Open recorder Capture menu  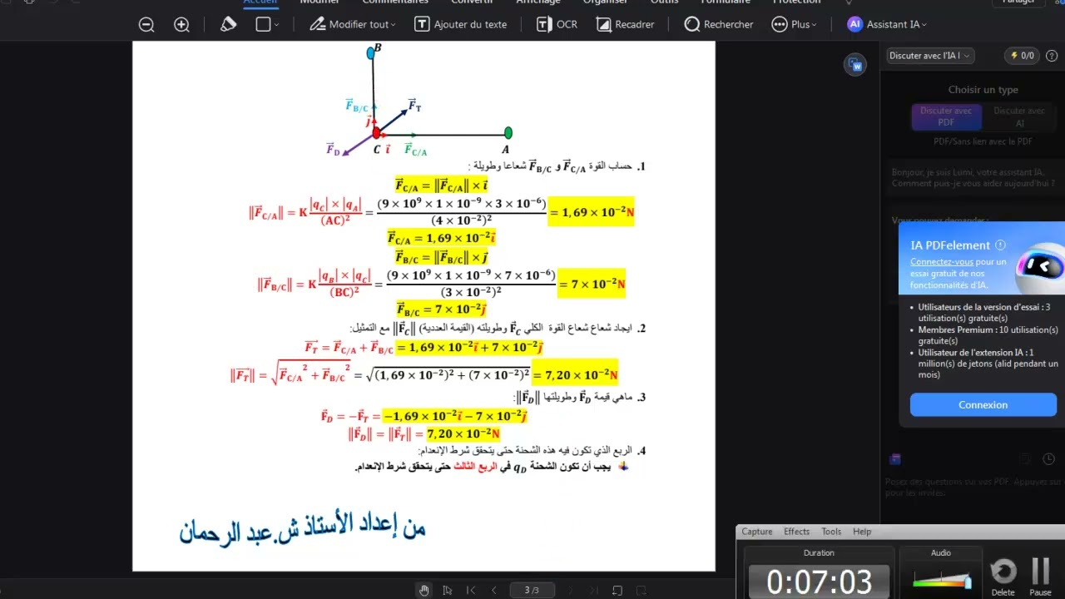pyautogui.click(x=757, y=532)
